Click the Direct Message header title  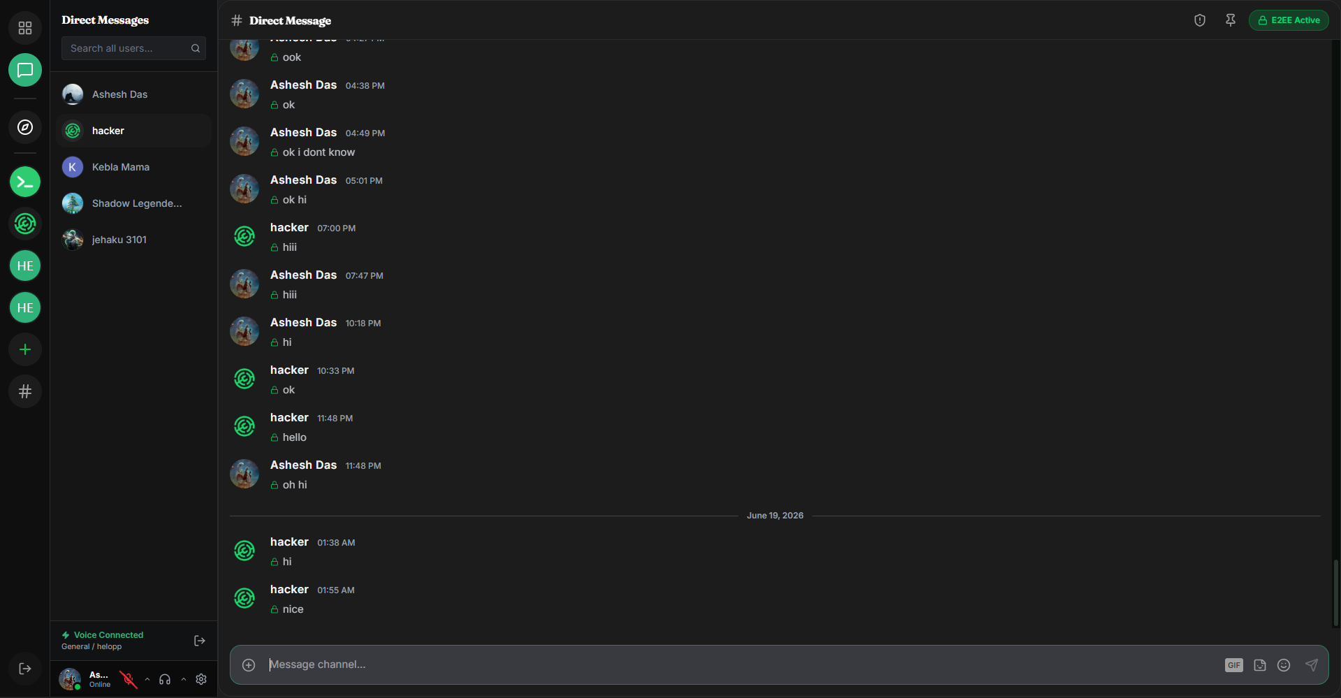pyautogui.click(x=291, y=21)
